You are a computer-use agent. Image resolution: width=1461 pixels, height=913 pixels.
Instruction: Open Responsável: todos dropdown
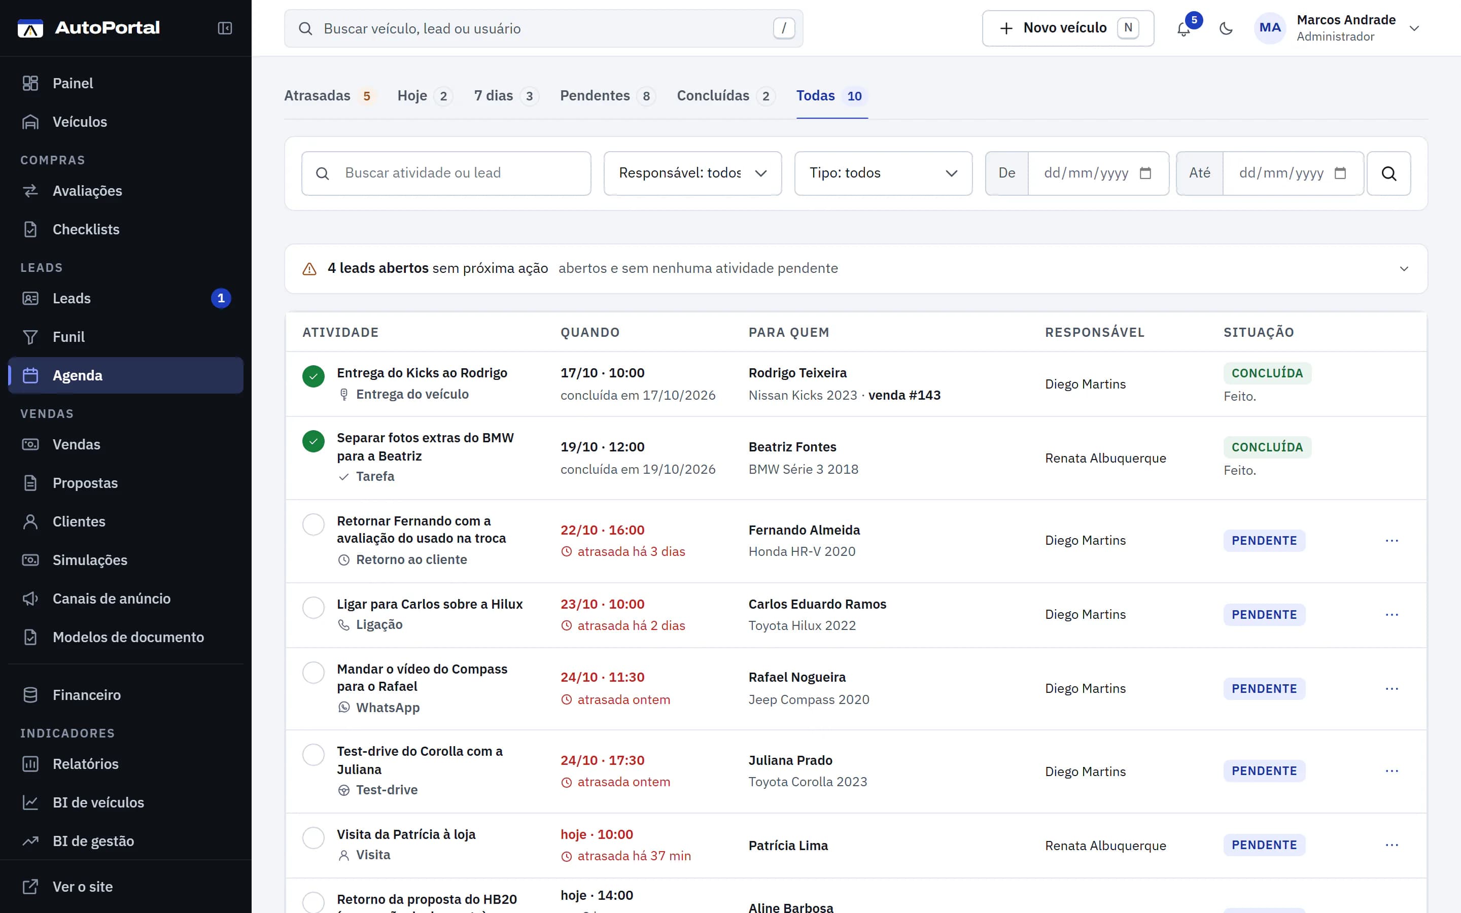pyautogui.click(x=692, y=173)
